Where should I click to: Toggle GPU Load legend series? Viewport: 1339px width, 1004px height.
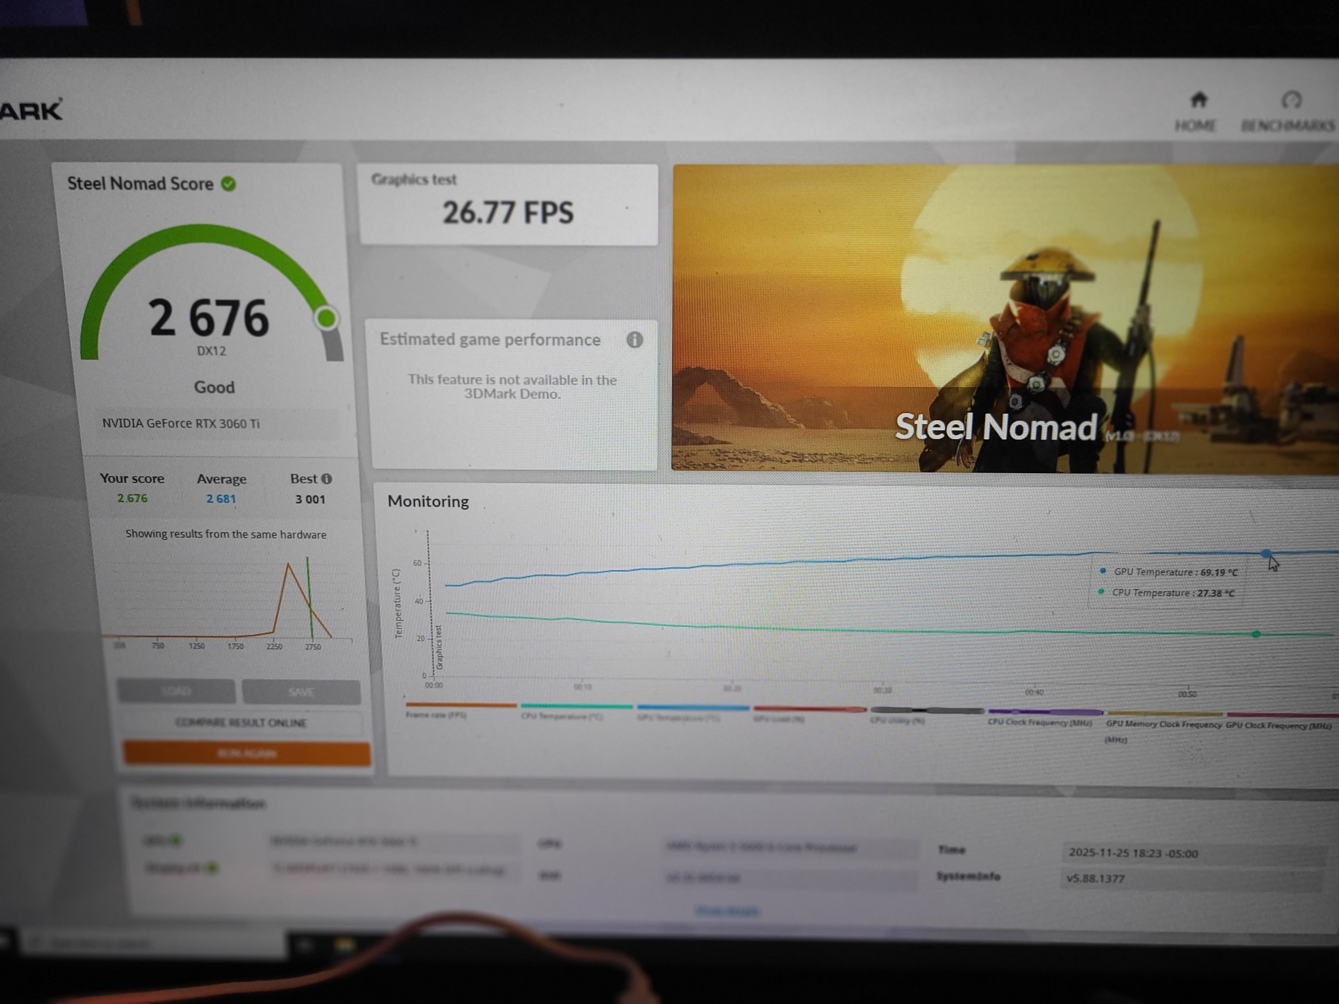(x=778, y=719)
